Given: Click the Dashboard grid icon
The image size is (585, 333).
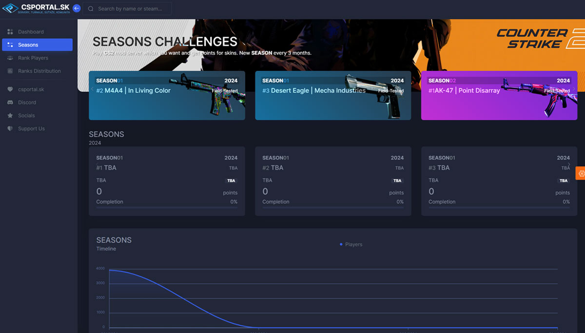Looking at the screenshot, I should [10, 32].
